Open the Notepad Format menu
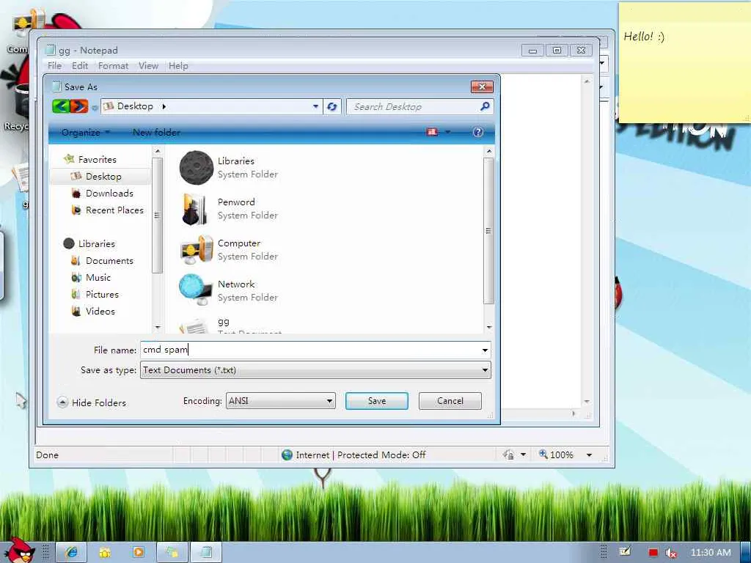 pyautogui.click(x=113, y=65)
